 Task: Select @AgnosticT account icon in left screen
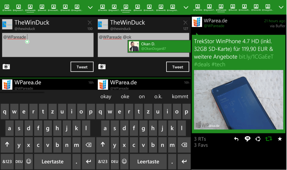(x=18, y=7)
